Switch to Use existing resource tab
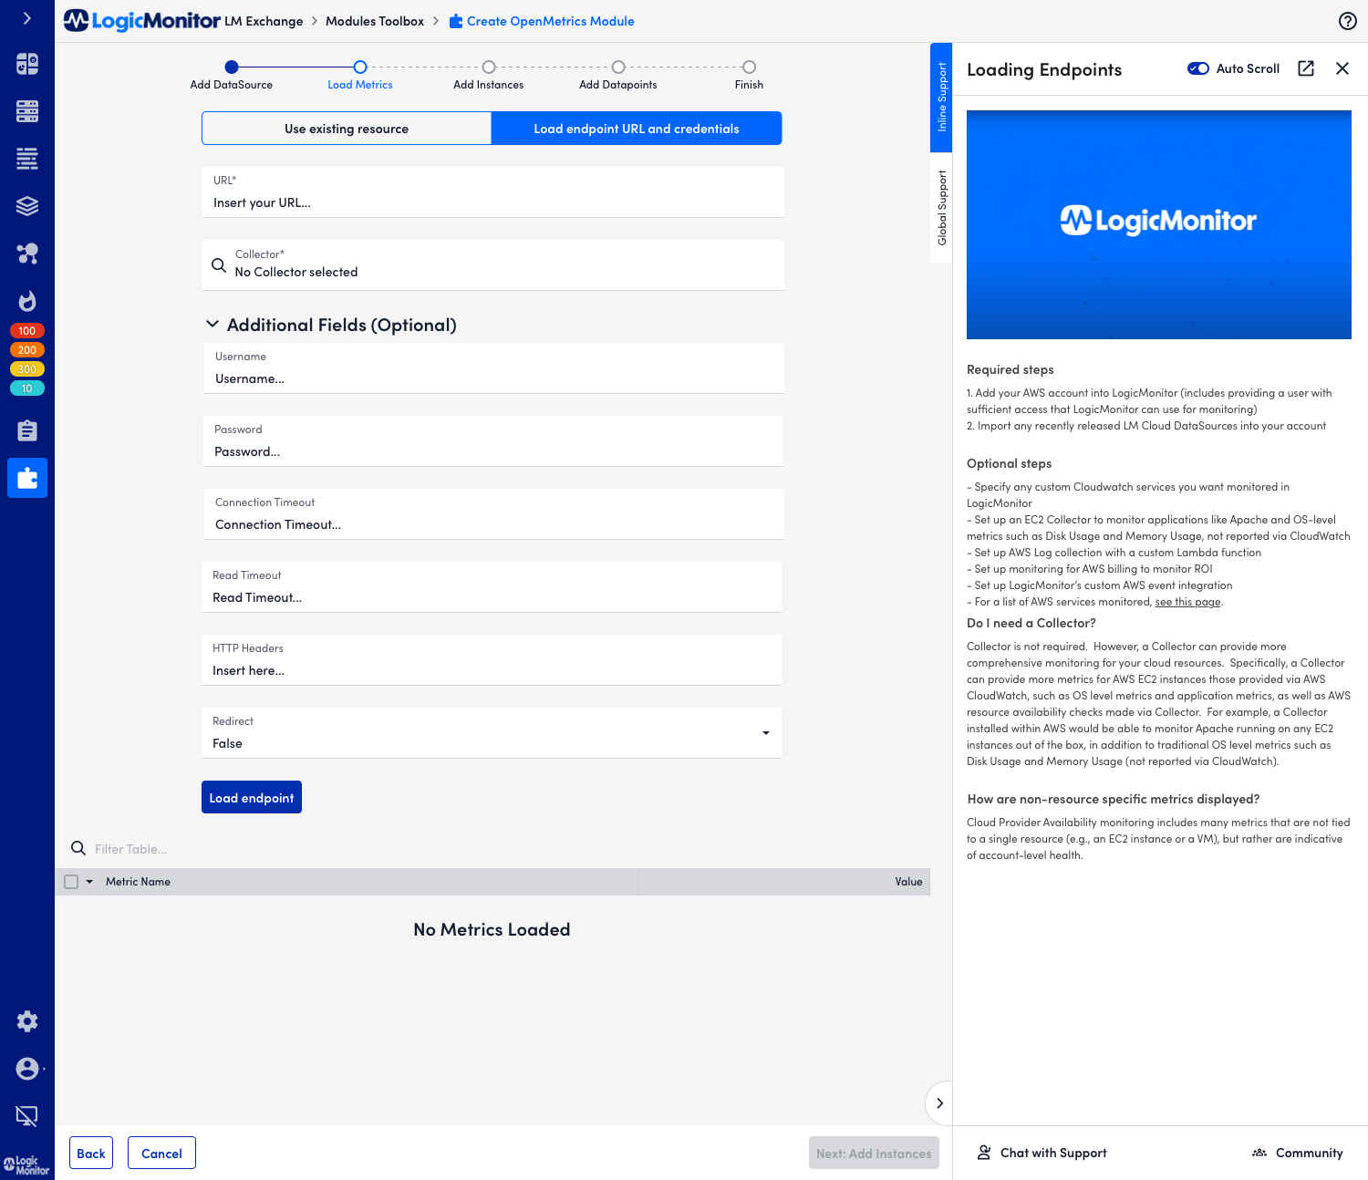Viewport: 1368px width, 1180px height. [x=347, y=129]
